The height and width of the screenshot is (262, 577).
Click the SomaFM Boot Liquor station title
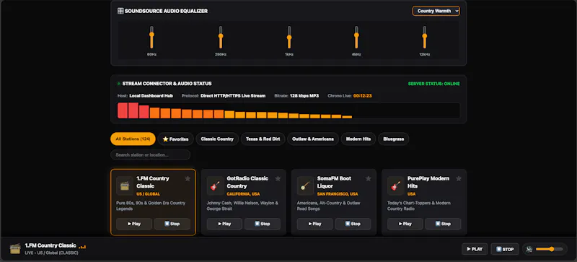(x=334, y=182)
